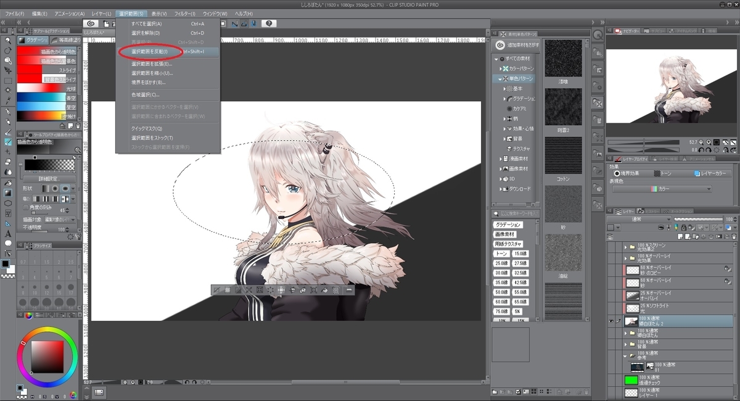This screenshot has height=401, width=740.
Task: Open the フィルター menu
Action: (184, 14)
